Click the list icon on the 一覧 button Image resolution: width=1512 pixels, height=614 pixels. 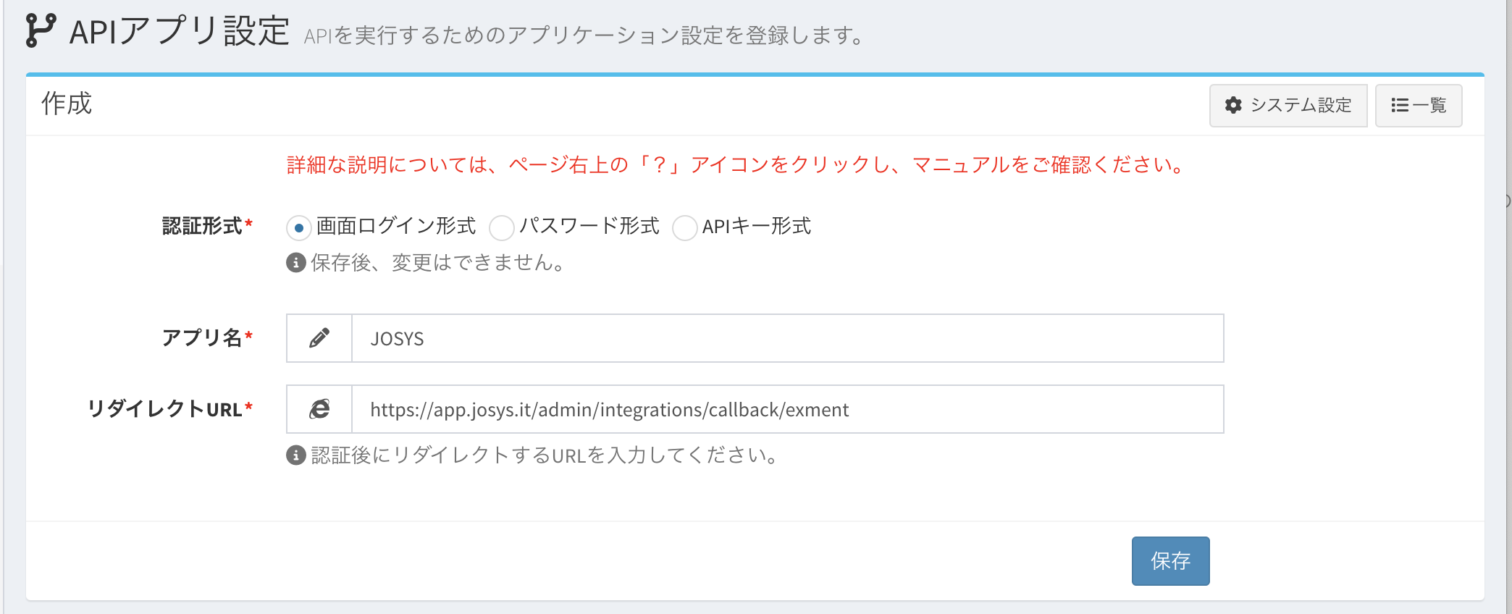click(1399, 106)
